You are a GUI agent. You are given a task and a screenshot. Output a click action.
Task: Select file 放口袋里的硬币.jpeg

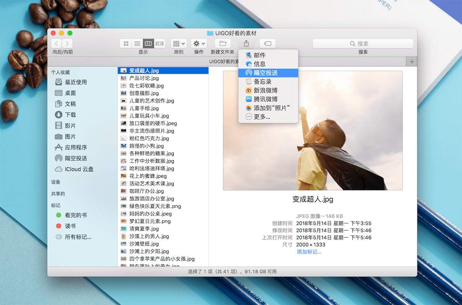[163, 123]
